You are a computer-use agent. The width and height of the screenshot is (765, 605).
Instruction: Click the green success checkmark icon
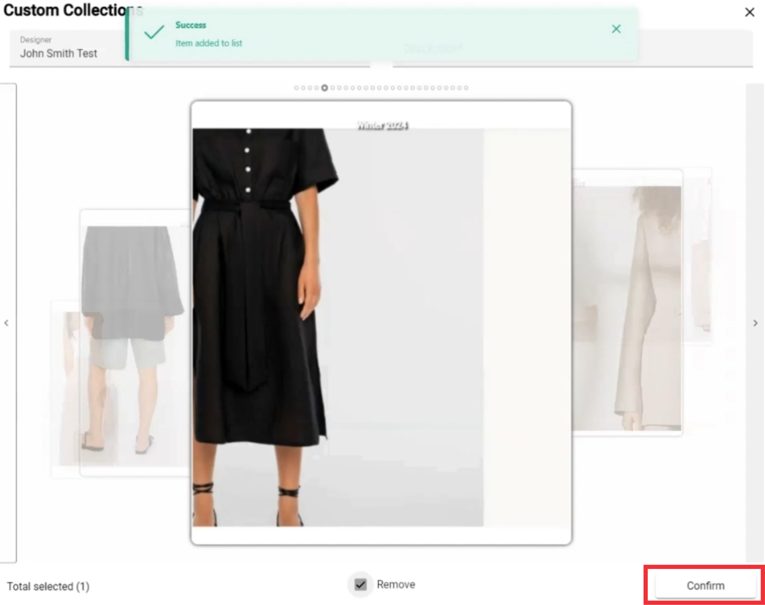click(x=154, y=32)
